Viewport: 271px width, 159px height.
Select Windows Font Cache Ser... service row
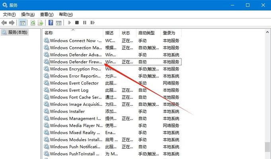(x=112, y=97)
